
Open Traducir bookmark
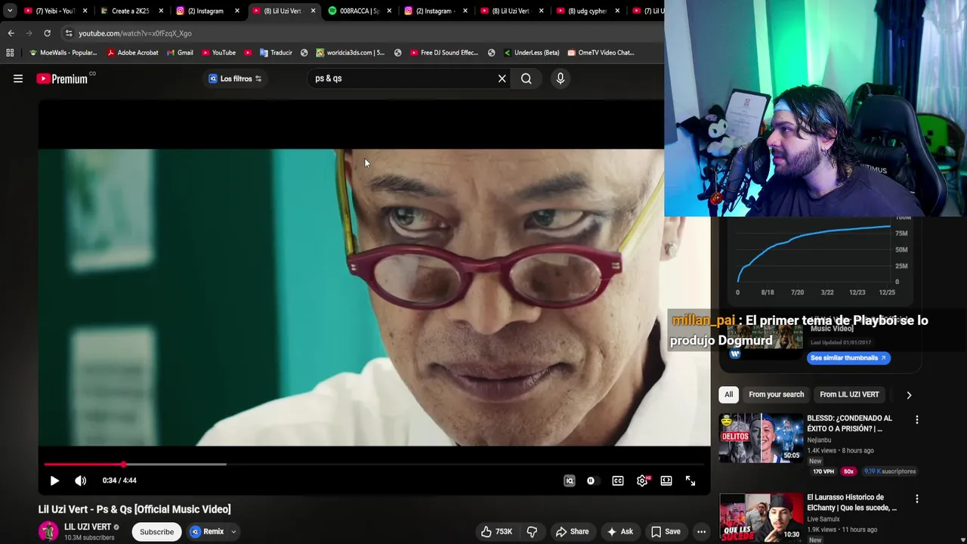coord(276,53)
